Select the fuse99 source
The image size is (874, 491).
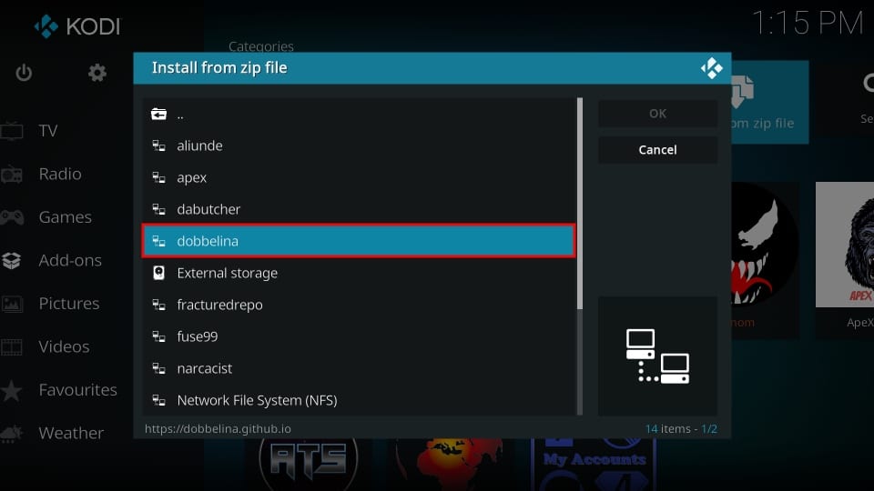point(359,336)
